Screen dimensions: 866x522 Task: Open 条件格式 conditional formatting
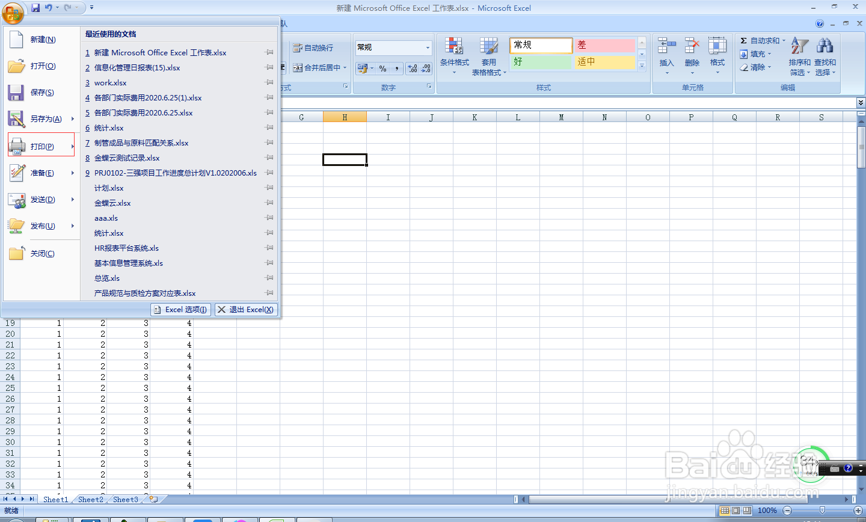454,56
